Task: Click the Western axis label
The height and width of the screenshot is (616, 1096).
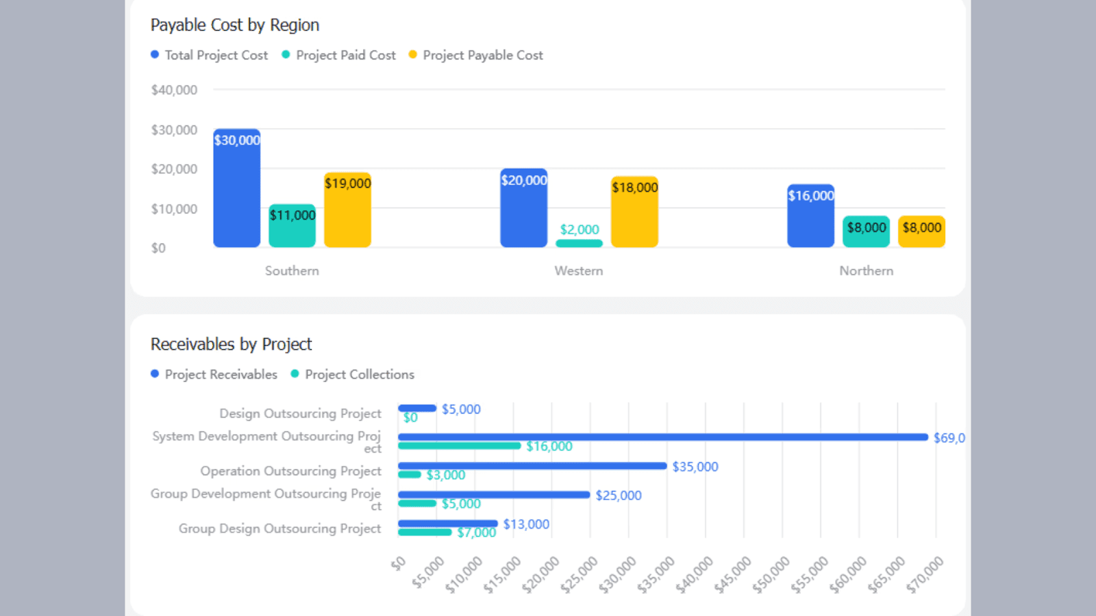Action: click(x=579, y=270)
